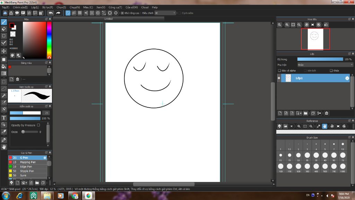355x200 pixels.
Task: Check the Bảo vệ alpha checkbox
Action: tap(279, 70)
